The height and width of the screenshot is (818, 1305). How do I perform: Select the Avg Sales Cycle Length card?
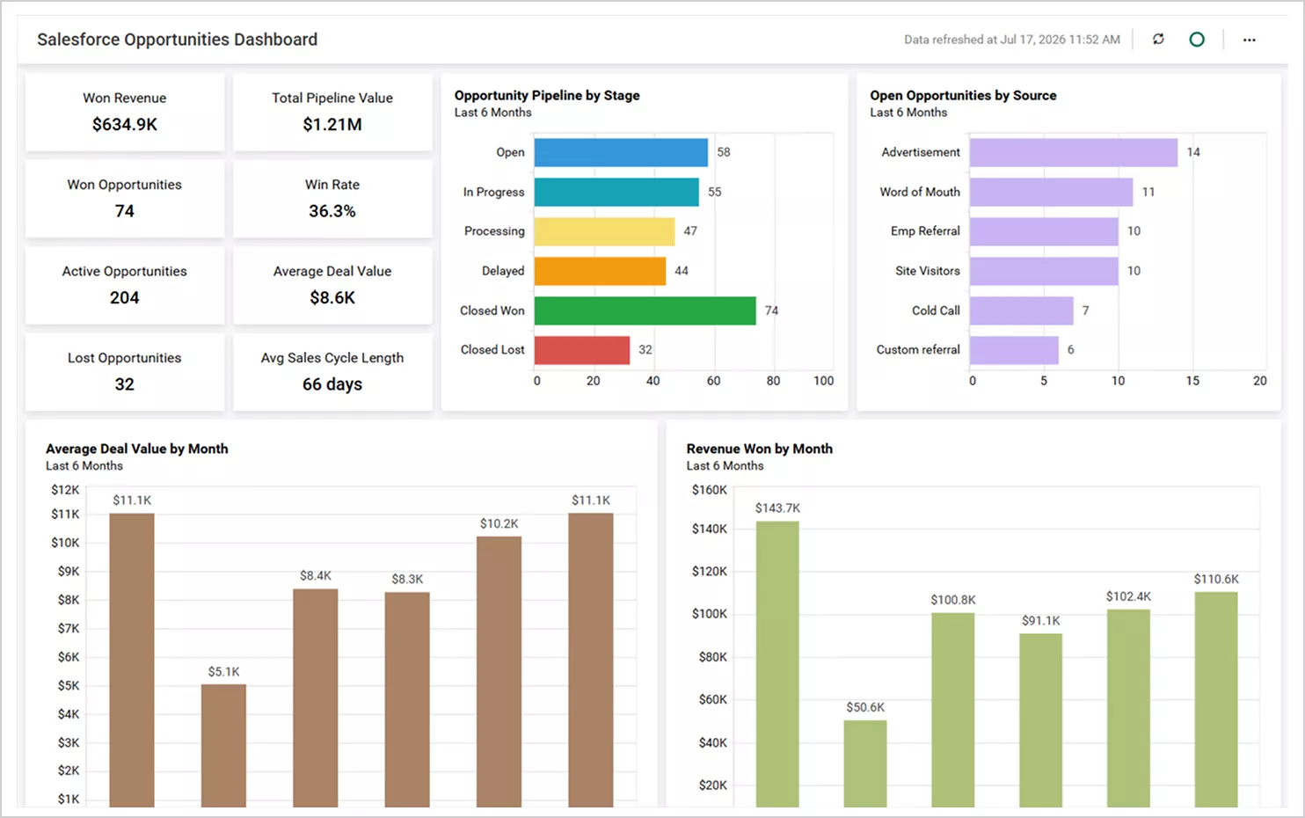tap(332, 372)
